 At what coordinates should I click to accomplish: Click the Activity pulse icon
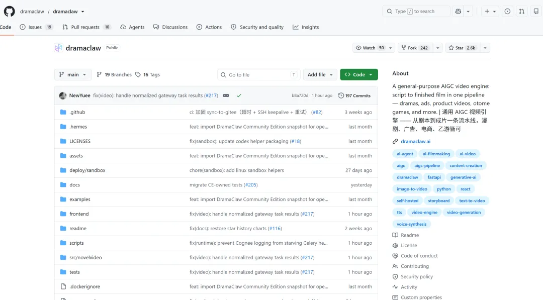pos(395,287)
